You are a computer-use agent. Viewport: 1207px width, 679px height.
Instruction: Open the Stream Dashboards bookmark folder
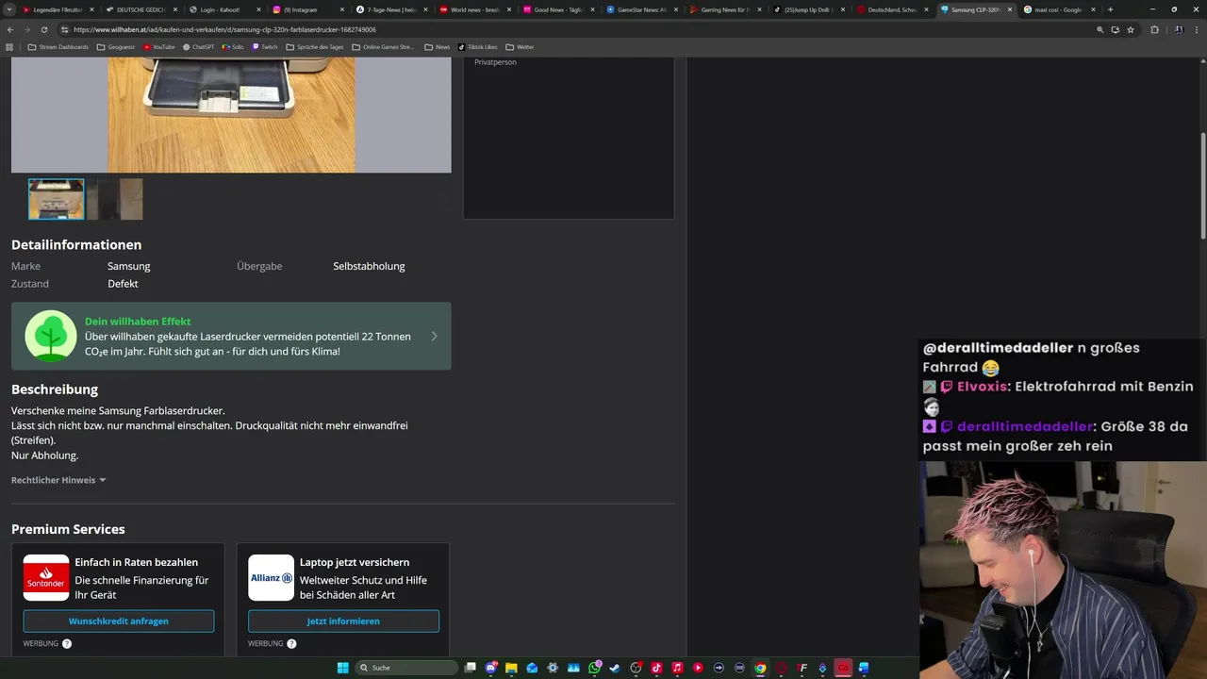click(58, 46)
